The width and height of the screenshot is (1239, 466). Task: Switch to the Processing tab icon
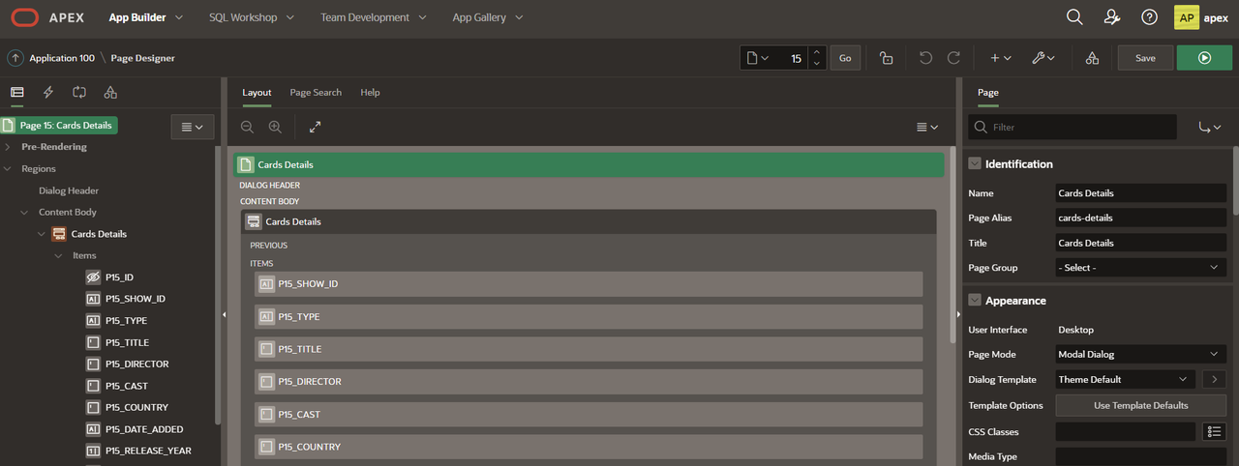(x=79, y=92)
